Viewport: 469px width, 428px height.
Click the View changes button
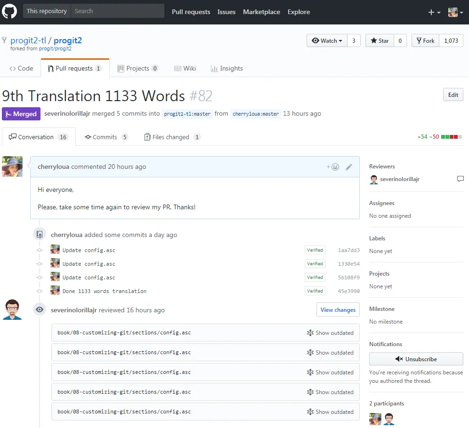click(x=338, y=310)
